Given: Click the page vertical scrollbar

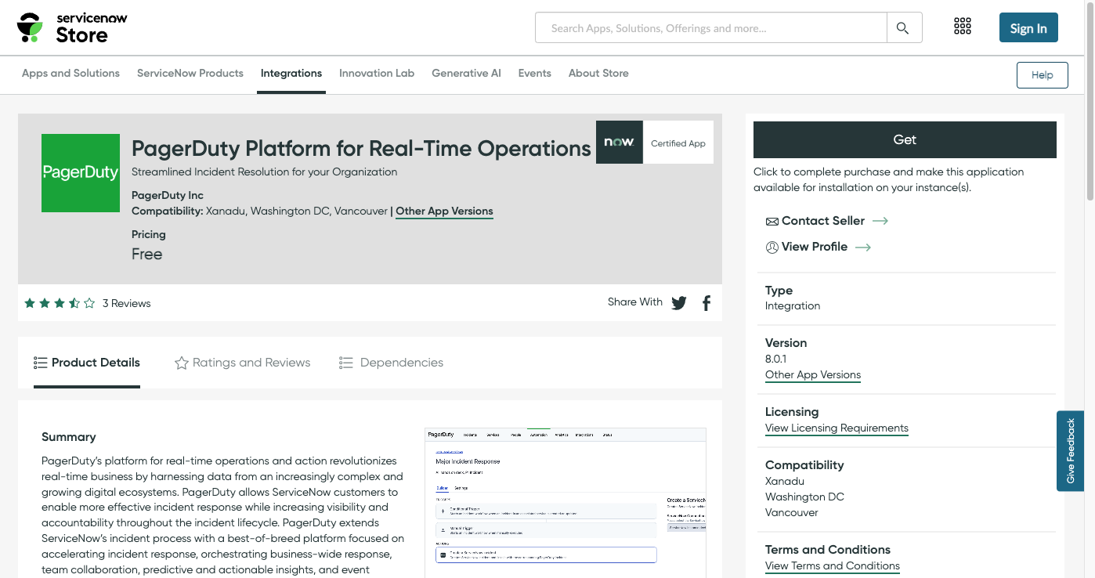Looking at the screenshot, I should [1090, 102].
